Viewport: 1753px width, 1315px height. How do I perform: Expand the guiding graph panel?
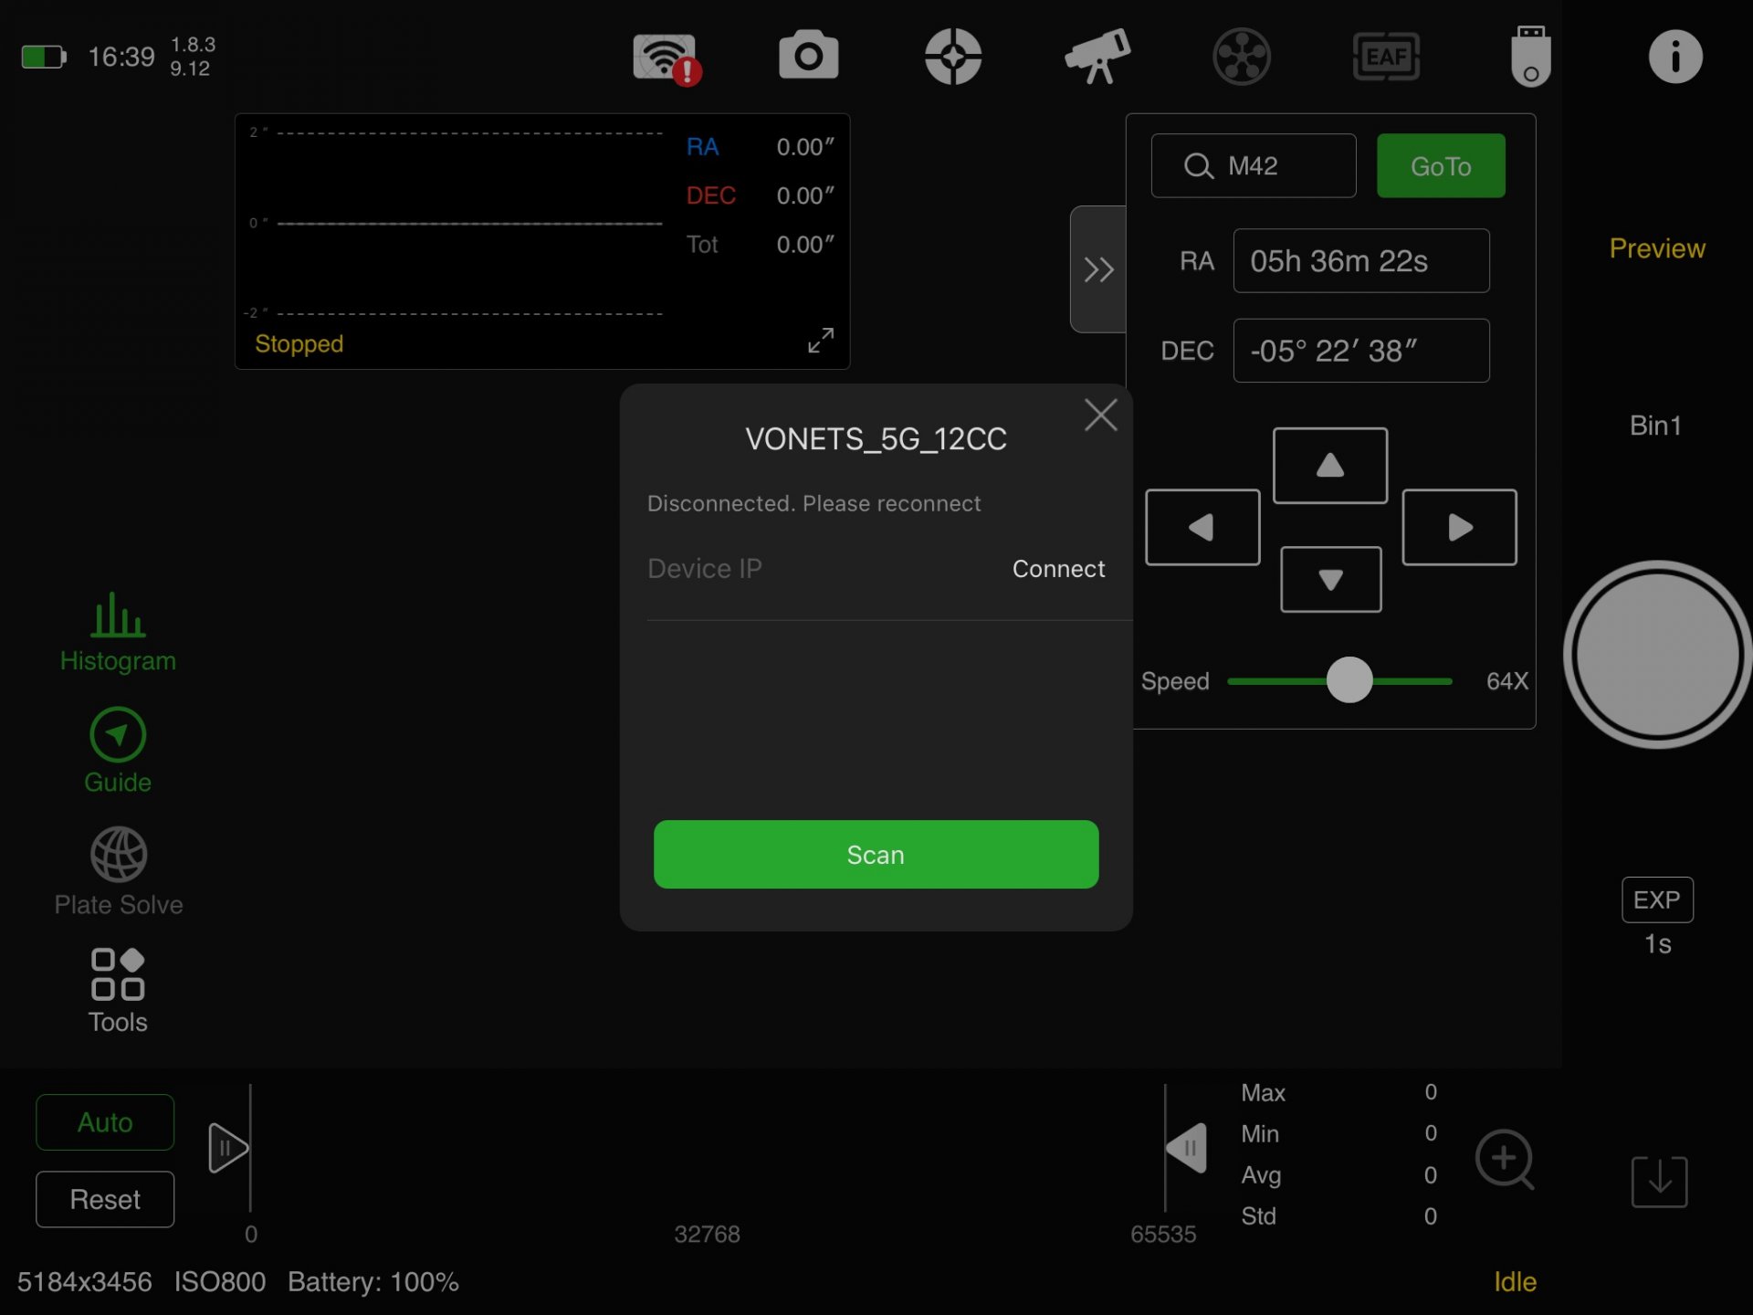(821, 340)
